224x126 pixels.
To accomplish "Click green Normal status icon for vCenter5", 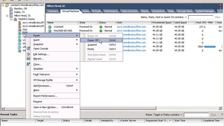I will [x=101, y=27].
